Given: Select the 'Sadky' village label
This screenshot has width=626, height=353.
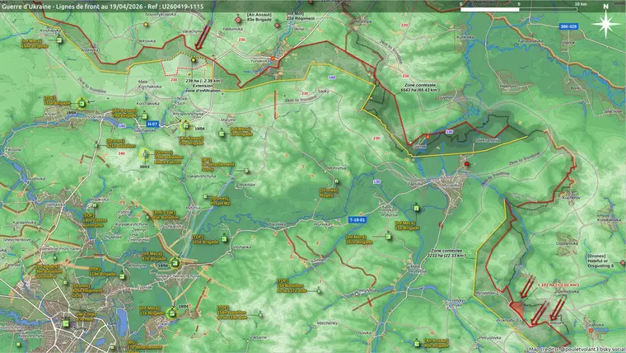Looking at the screenshot, I should tap(324, 92).
